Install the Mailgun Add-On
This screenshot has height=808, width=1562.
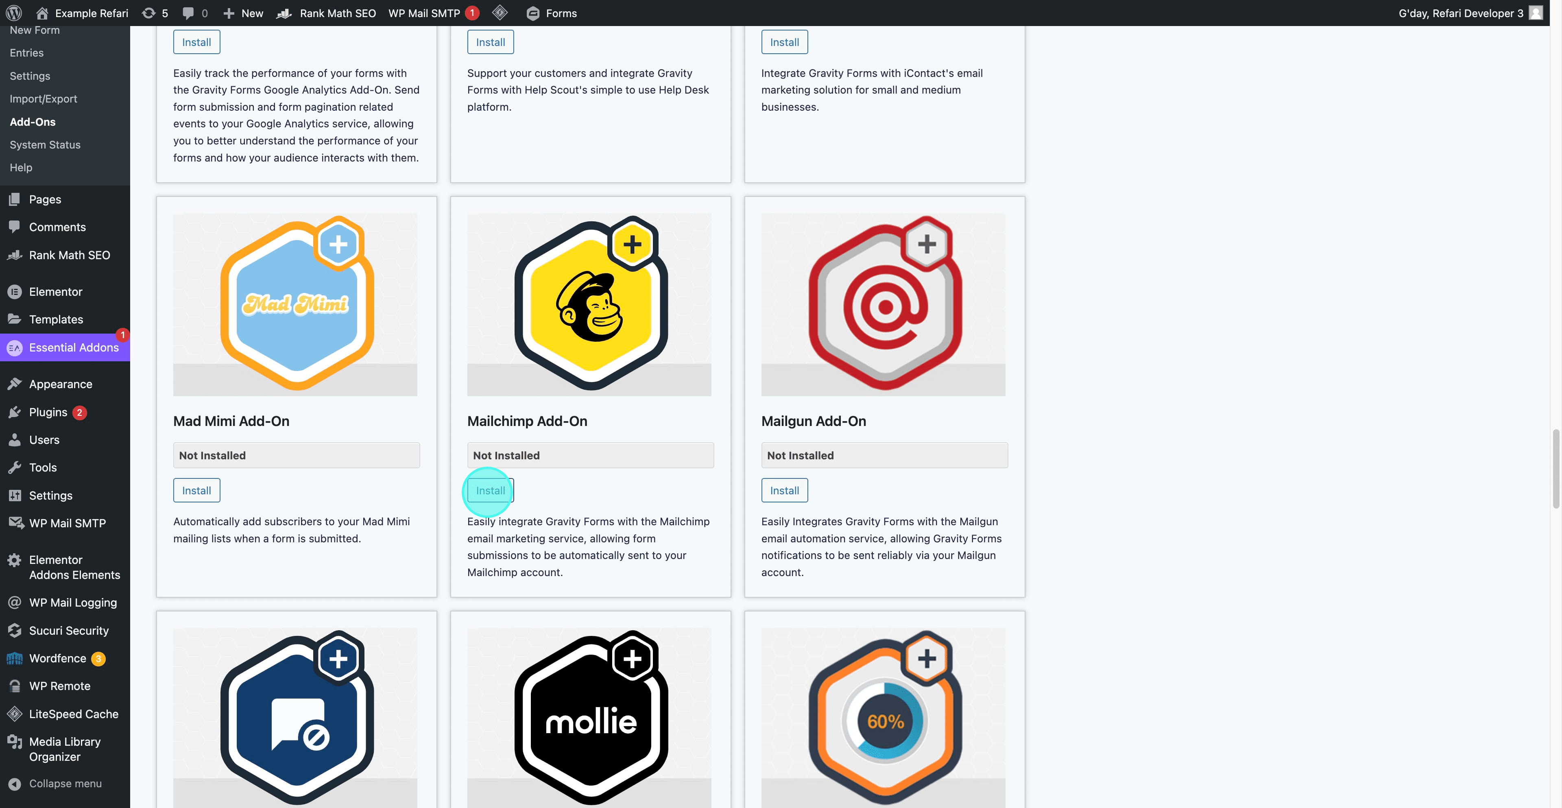point(785,490)
